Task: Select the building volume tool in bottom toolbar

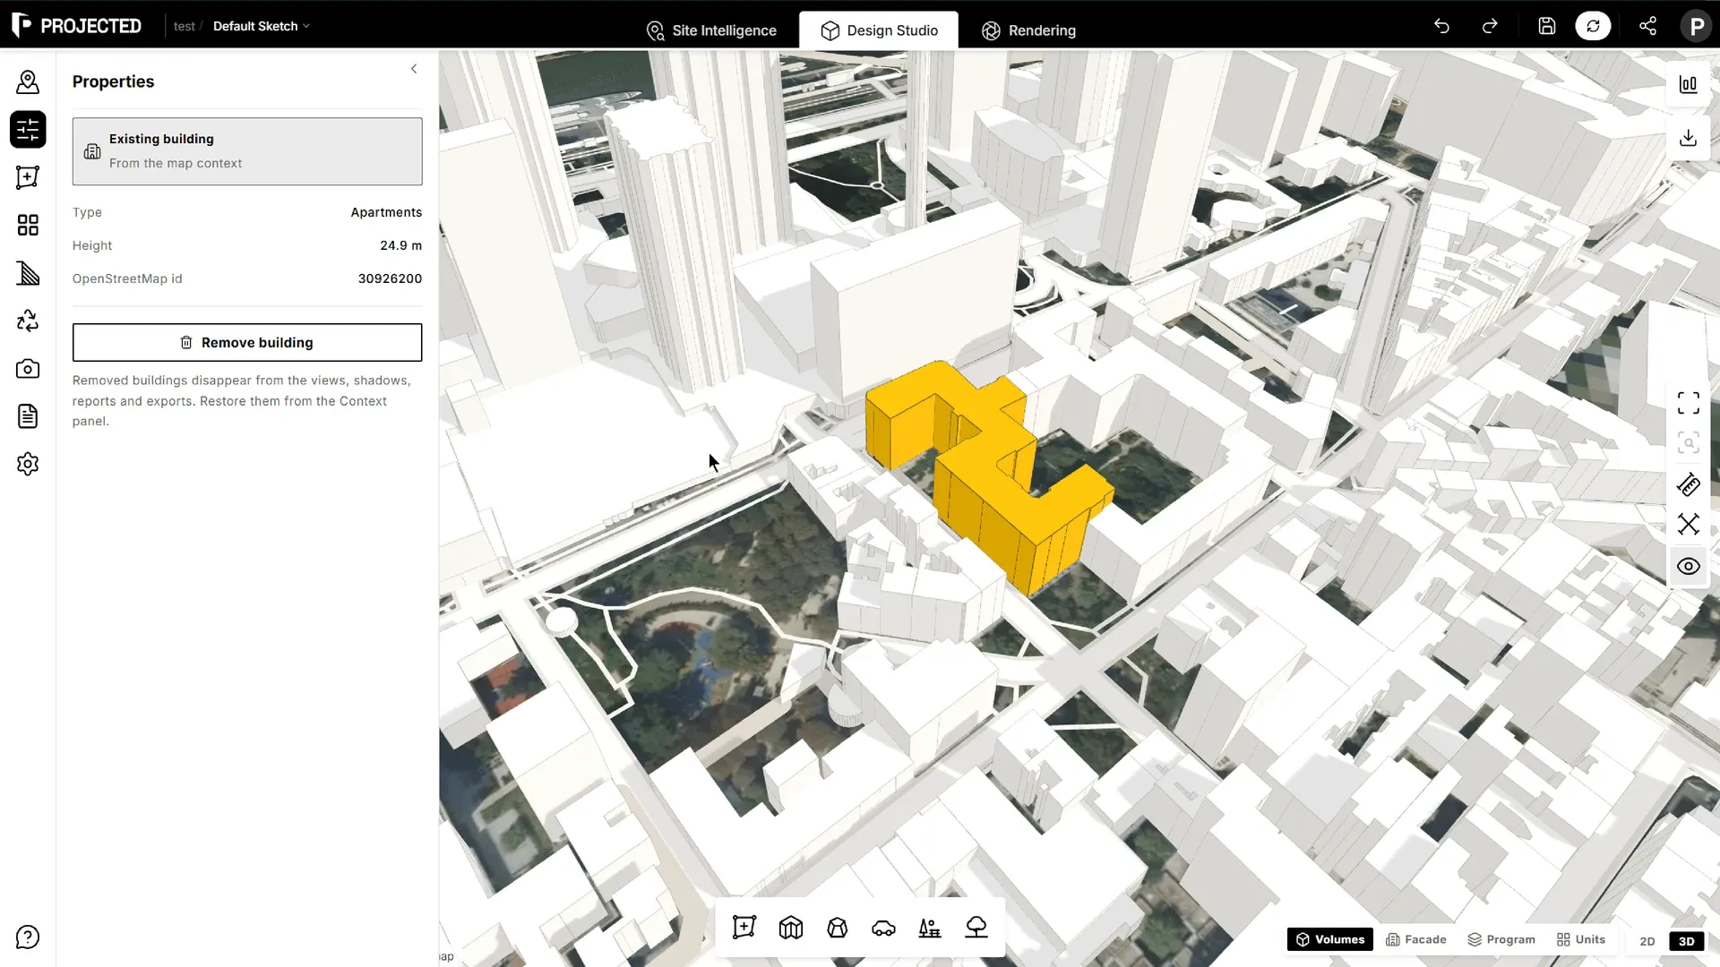Action: (x=791, y=928)
